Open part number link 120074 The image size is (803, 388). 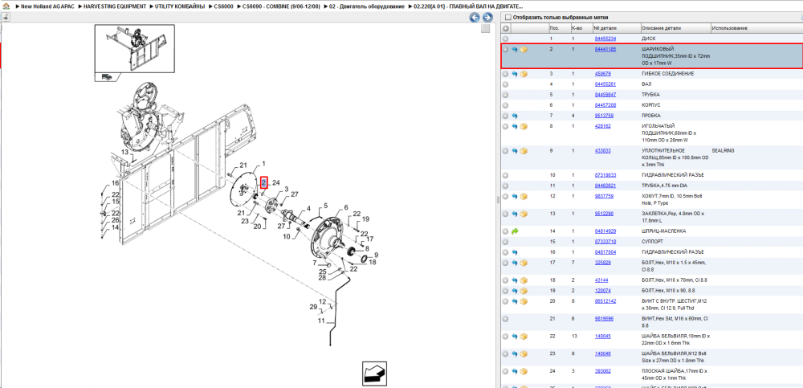[x=603, y=291]
